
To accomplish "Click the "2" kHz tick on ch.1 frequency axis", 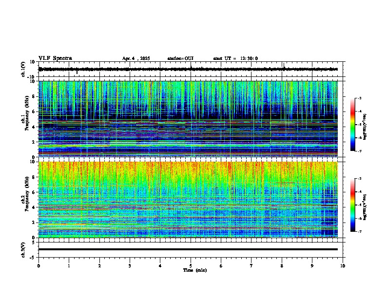I will coord(34,142).
